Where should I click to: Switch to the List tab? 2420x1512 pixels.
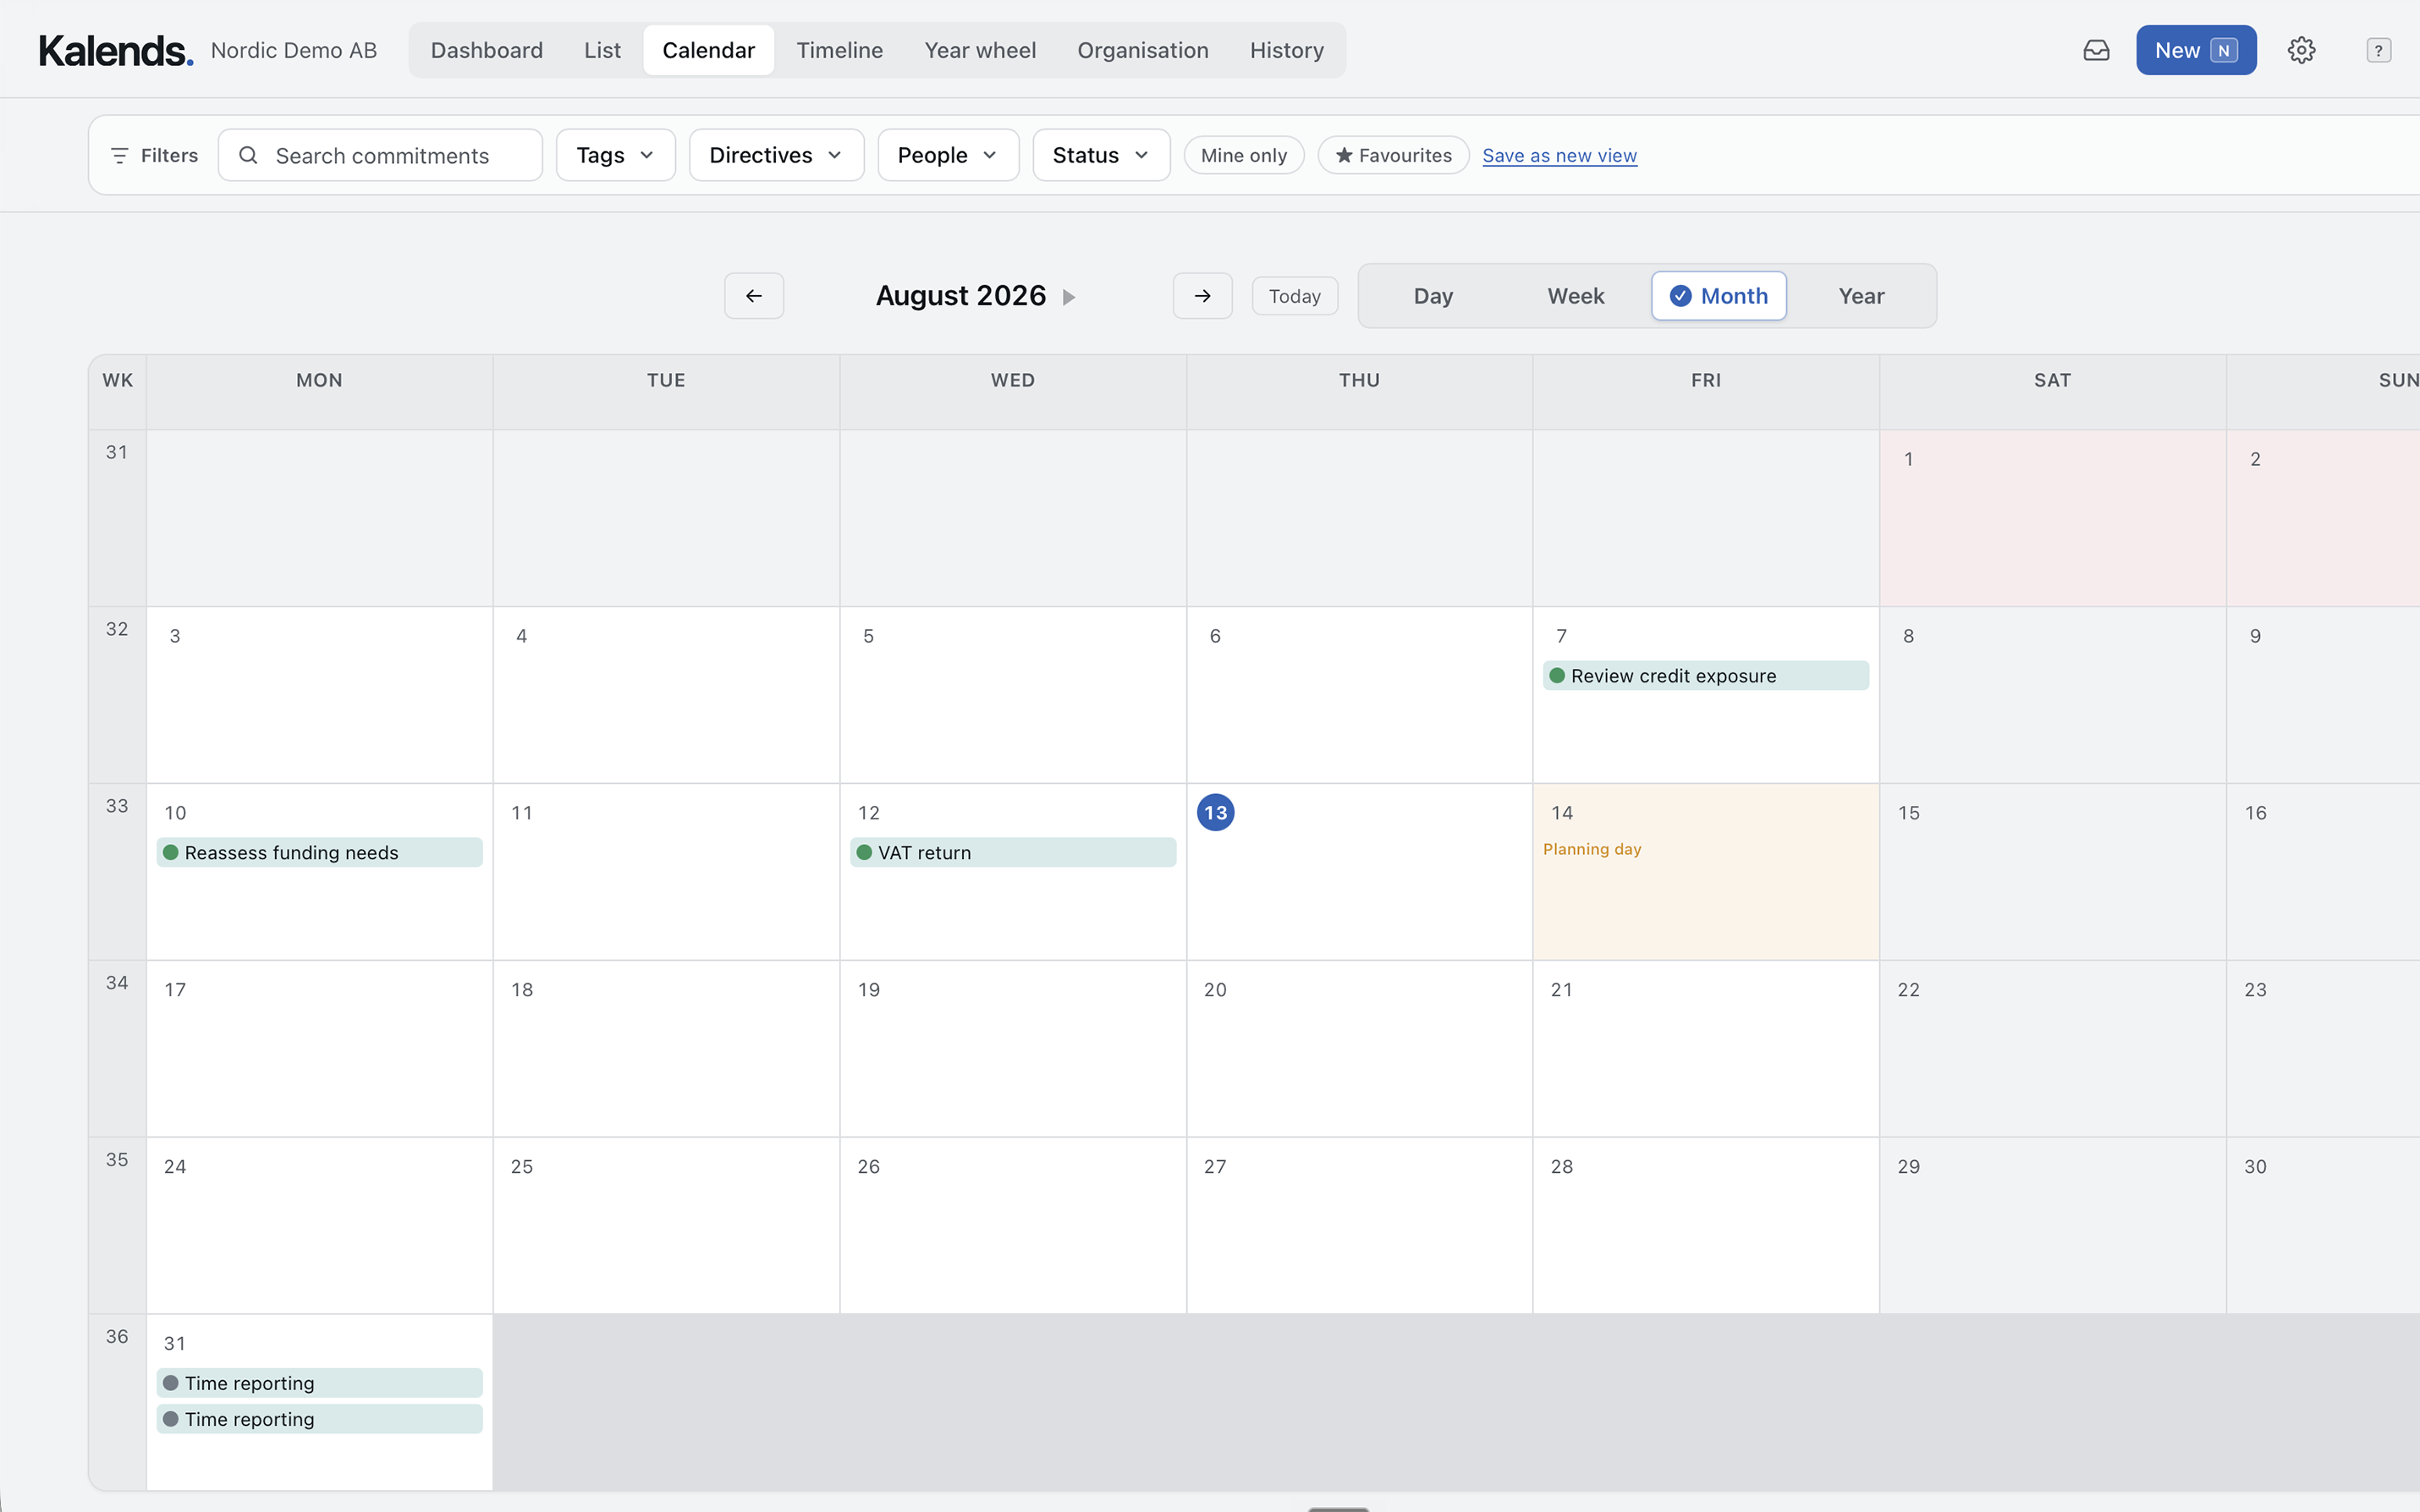point(602,50)
